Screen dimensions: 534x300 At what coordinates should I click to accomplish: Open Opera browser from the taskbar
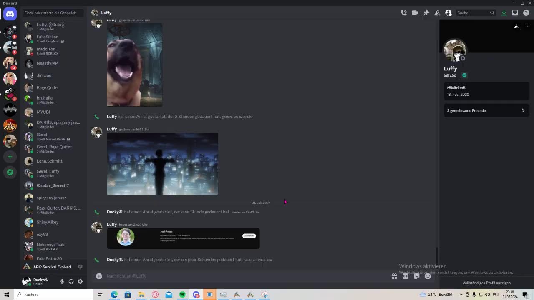(x=155, y=295)
